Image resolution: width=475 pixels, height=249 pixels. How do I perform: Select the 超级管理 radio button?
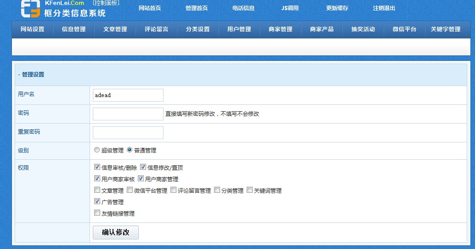pos(97,150)
